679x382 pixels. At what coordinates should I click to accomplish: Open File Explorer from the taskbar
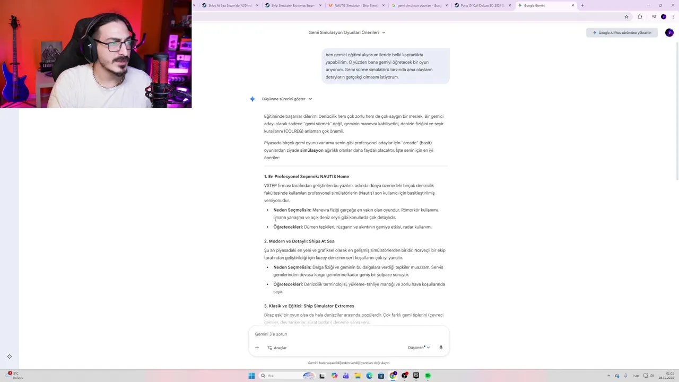pos(358,376)
